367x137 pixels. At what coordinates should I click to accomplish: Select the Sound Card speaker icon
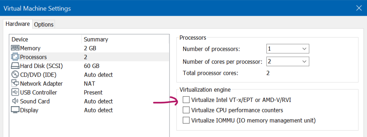(15, 101)
